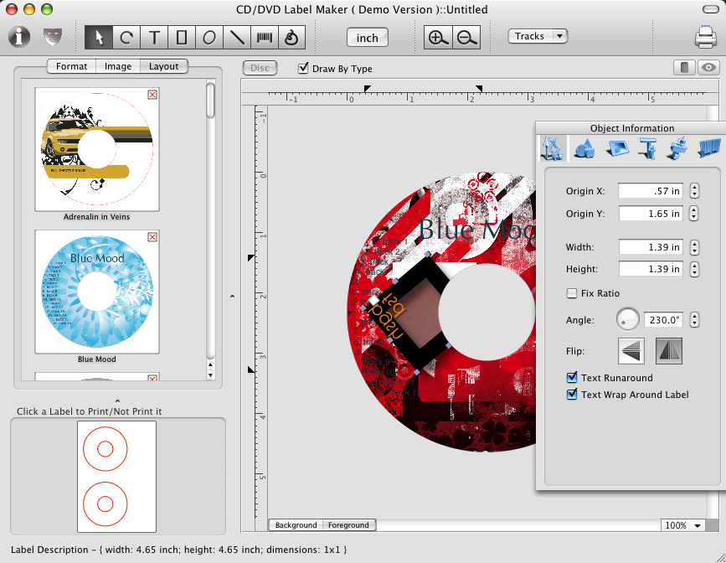Switch to the Layout tab
This screenshot has width=726, height=563.
[164, 66]
